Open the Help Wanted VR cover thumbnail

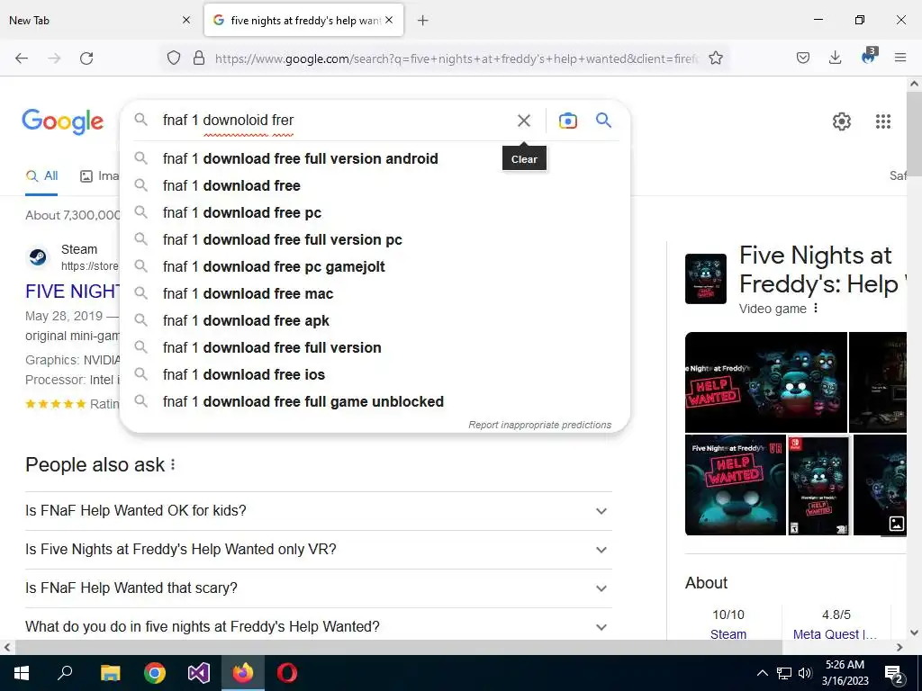click(x=735, y=485)
